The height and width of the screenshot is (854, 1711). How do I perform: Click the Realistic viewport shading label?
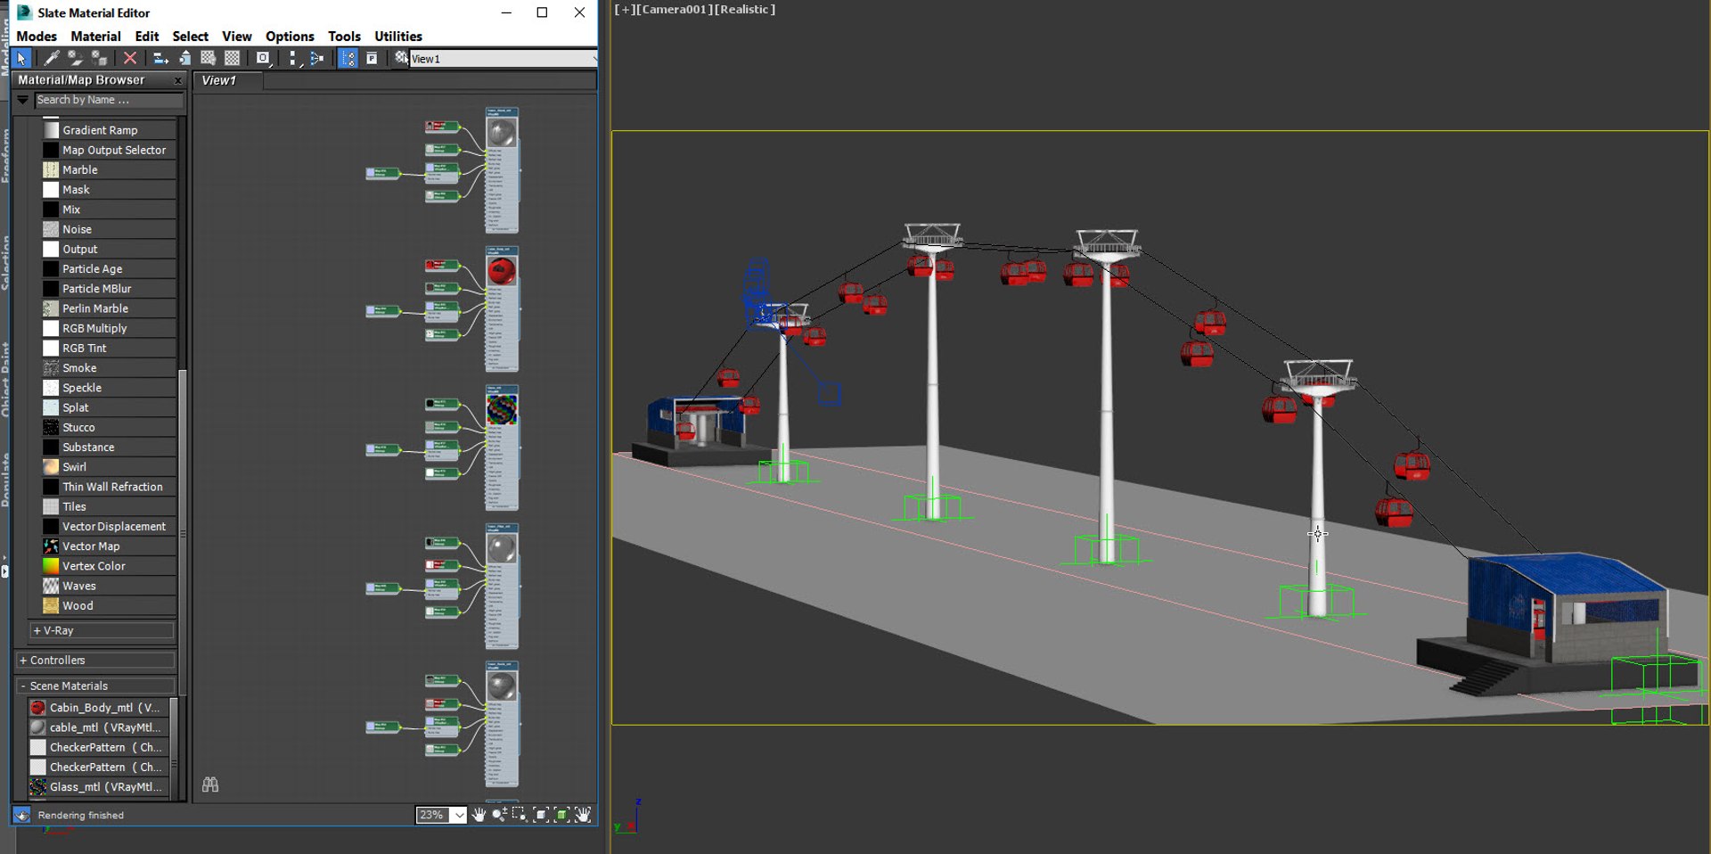point(744,10)
